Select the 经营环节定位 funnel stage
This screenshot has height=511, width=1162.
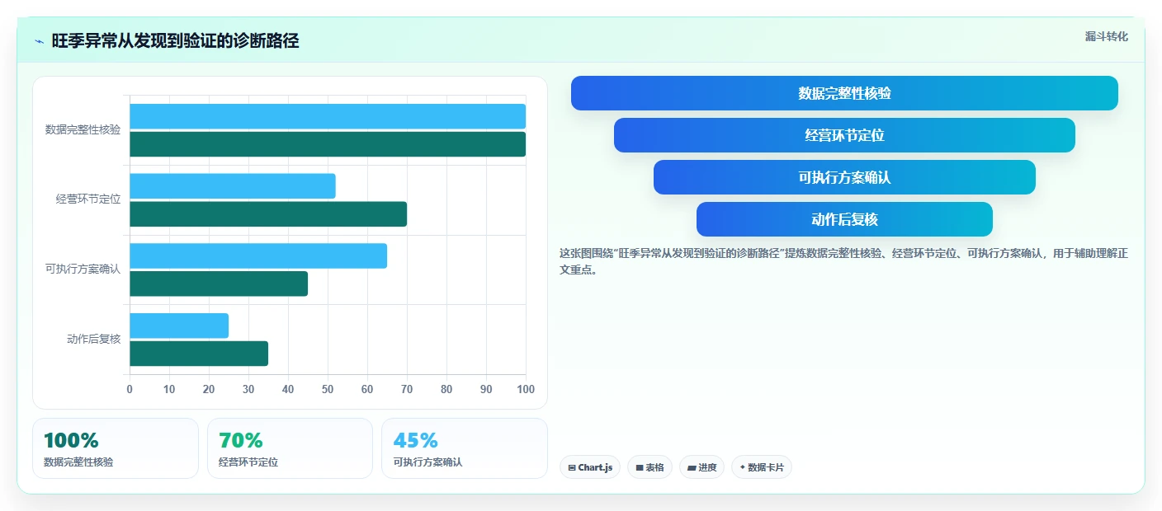pos(844,135)
